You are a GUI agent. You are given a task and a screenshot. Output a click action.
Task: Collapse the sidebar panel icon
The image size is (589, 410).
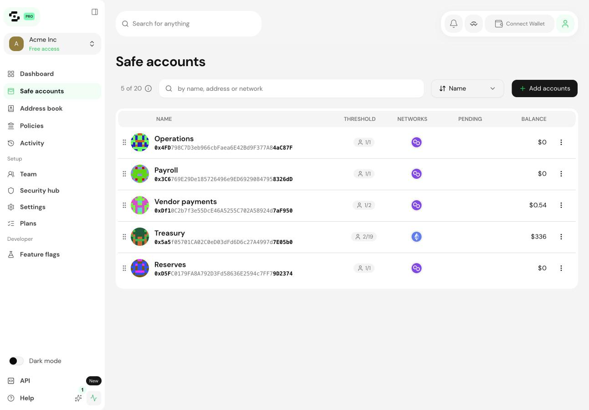pyautogui.click(x=95, y=12)
